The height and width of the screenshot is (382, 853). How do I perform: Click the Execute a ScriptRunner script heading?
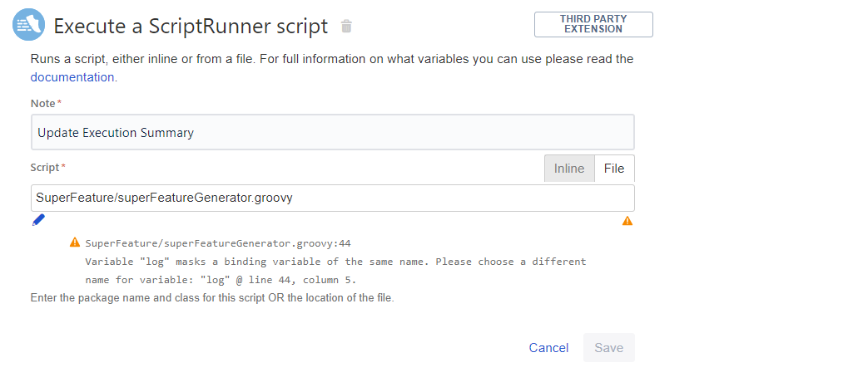click(x=191, y=26)
